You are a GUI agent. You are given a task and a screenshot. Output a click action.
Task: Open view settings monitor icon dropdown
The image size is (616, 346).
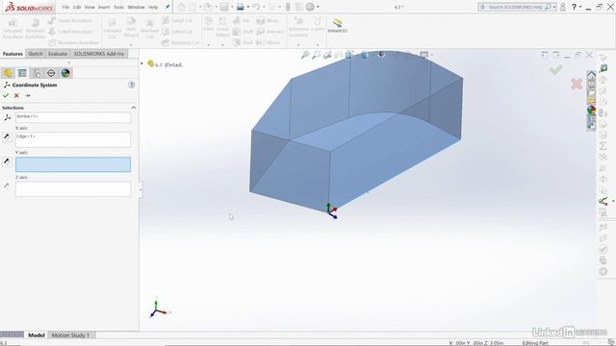click(x=423, y=55)
